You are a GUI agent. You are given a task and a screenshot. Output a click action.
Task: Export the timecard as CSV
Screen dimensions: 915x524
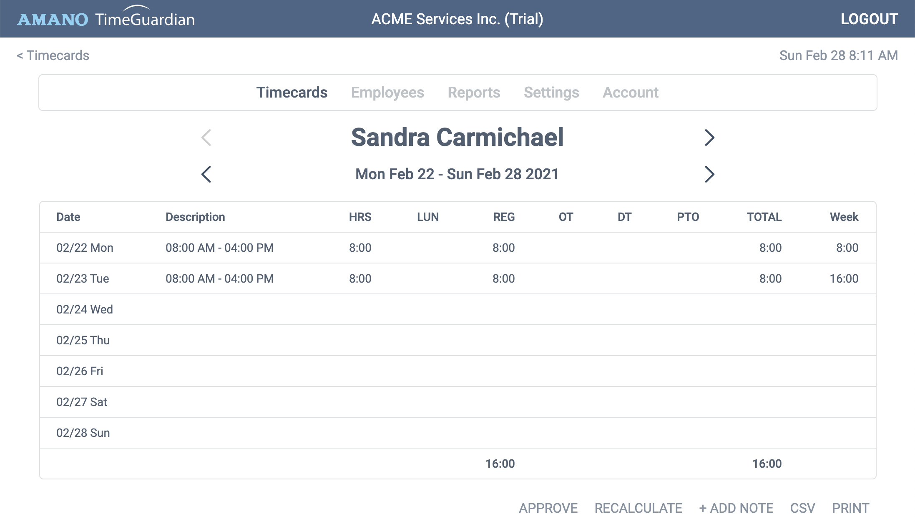(x=802, y=508)
